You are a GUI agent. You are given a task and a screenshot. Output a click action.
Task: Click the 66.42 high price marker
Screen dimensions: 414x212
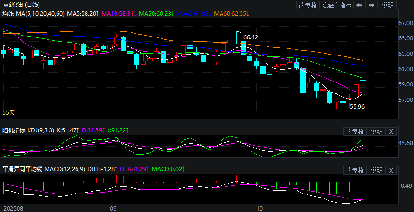click(250, 37)
